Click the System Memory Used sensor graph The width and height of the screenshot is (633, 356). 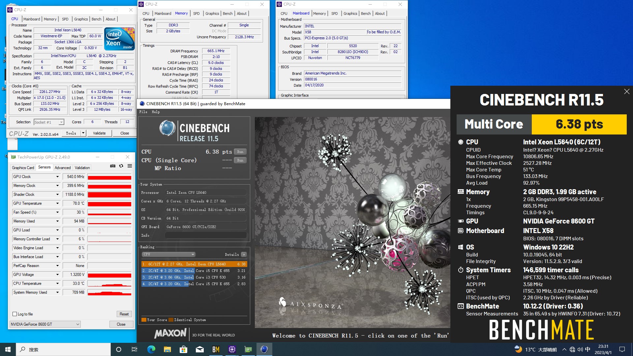pyautogui.click(x=109, y=292)
